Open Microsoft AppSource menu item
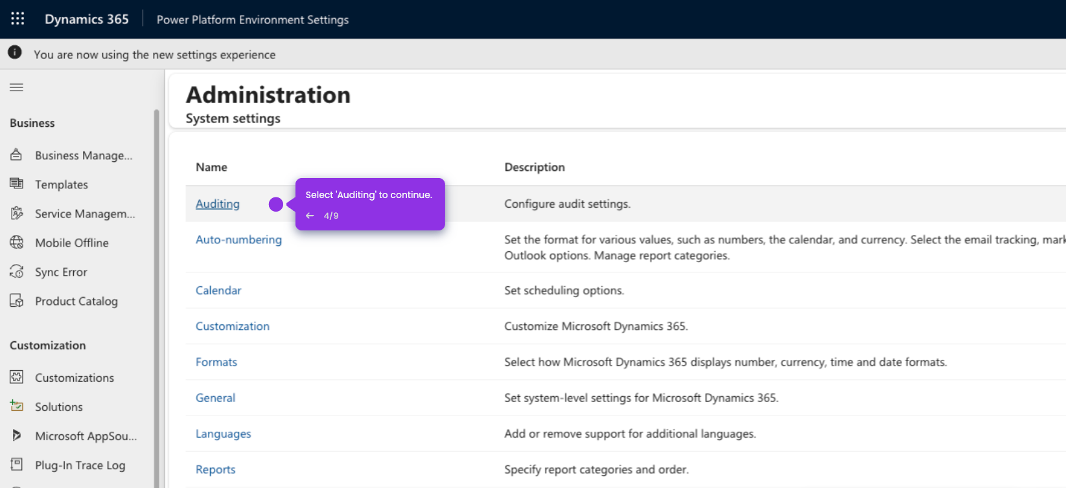The width and height of the screenshot is (1066, 488). point(86,436)
